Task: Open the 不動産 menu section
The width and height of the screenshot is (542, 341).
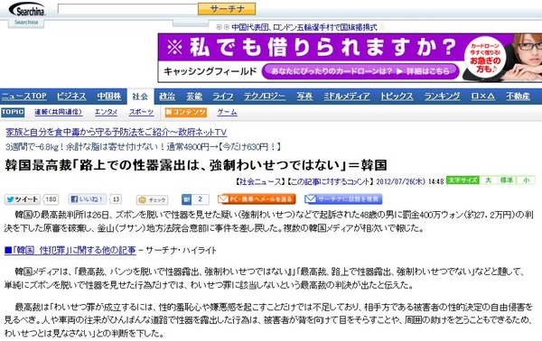Action: tap(518, 97)
